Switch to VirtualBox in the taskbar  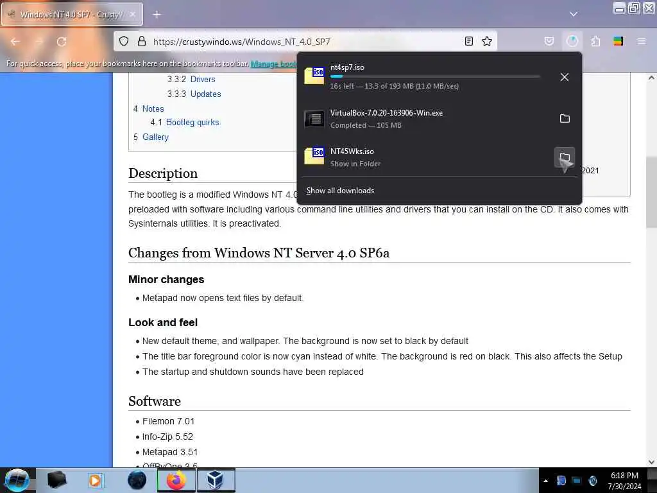click(x=216, y=480)
